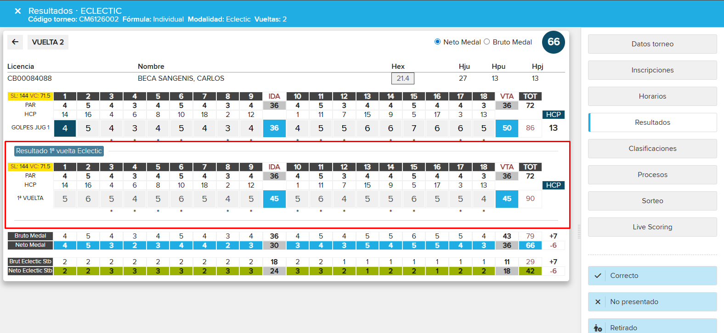Select hole 1 stroke cell in Golpes Jug 1

65,128
